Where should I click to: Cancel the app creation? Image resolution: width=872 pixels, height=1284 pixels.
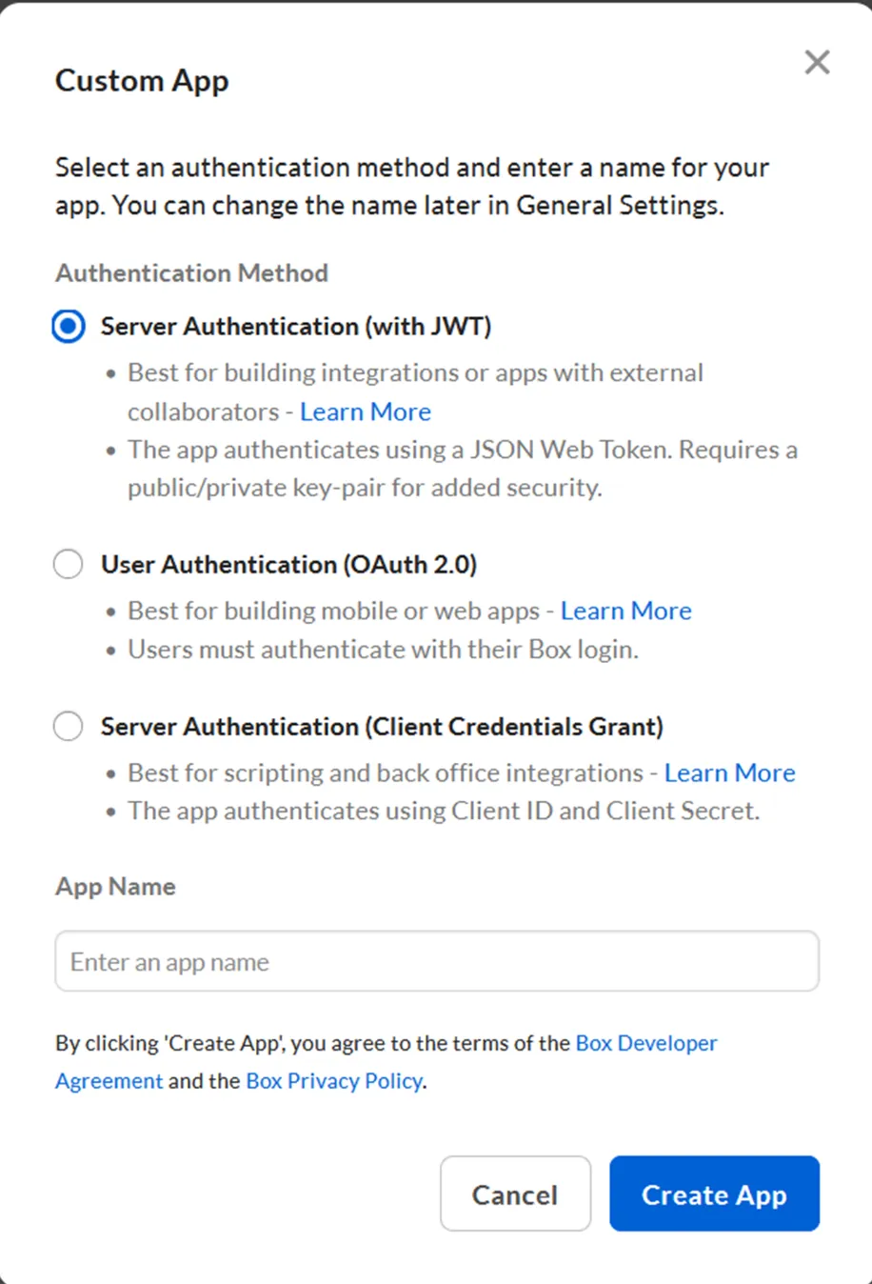pos(515,1194)
